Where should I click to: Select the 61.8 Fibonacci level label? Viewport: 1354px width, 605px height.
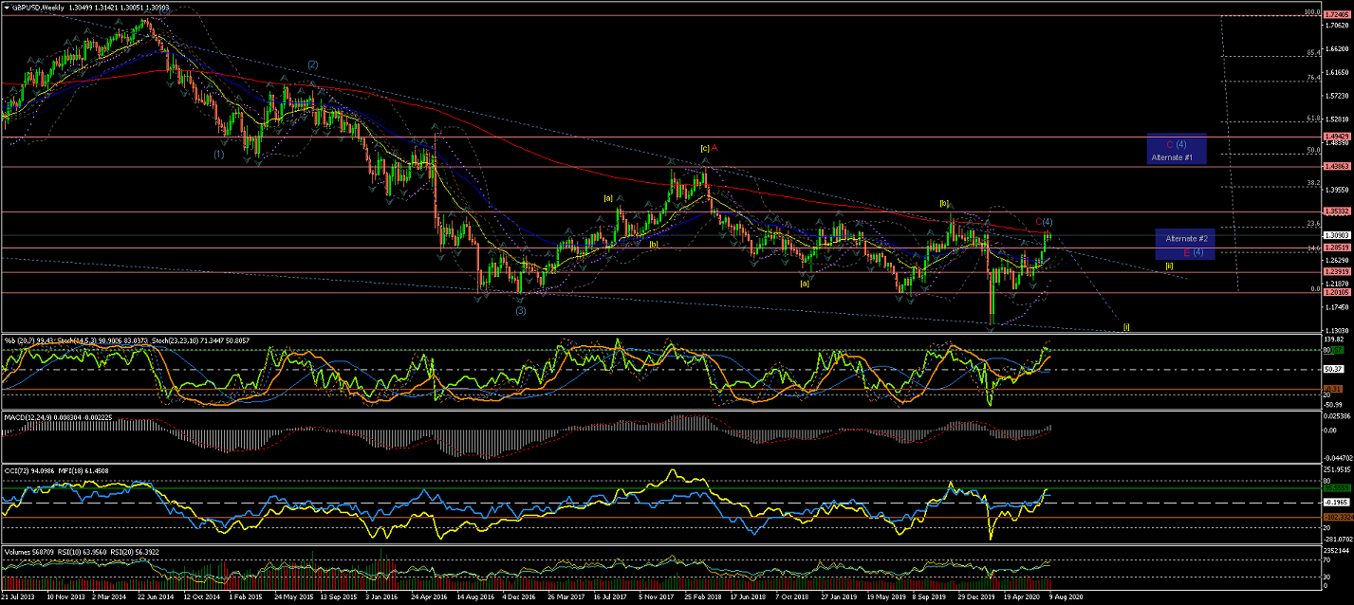point(1312,119)
